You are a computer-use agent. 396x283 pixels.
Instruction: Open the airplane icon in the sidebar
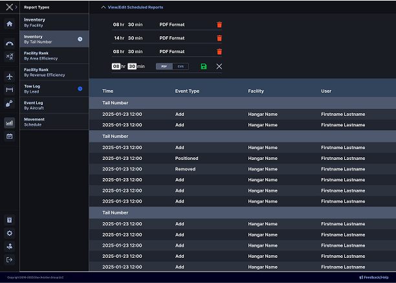point(9,76)
